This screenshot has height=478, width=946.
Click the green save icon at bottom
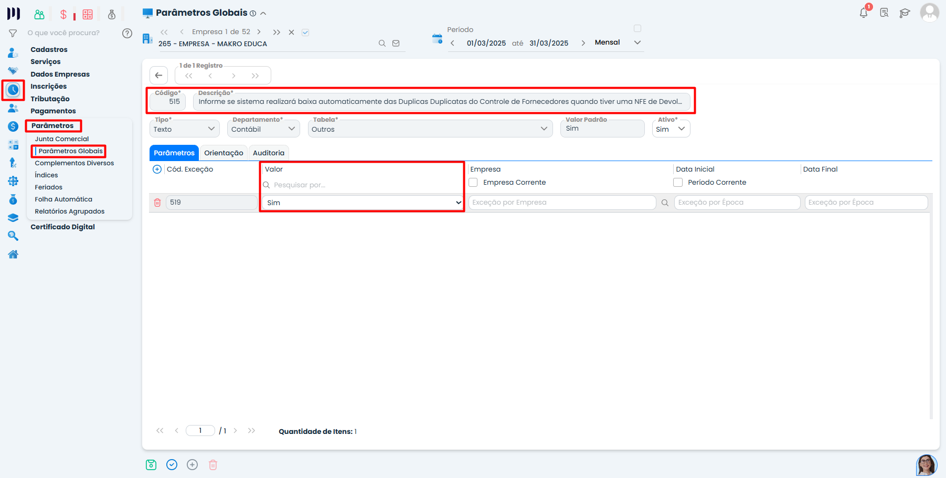pyautogui.click(x=151, y=465)
